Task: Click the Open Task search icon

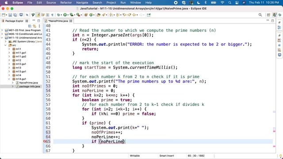Action: (x=103, y=15)
